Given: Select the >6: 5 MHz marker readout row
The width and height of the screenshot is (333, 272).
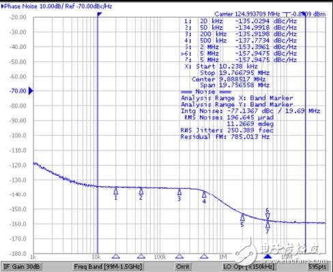Looking at the screenshot, I should [239, 54].
